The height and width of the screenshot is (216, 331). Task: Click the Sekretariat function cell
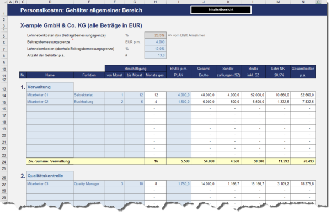tap(89, 95)
